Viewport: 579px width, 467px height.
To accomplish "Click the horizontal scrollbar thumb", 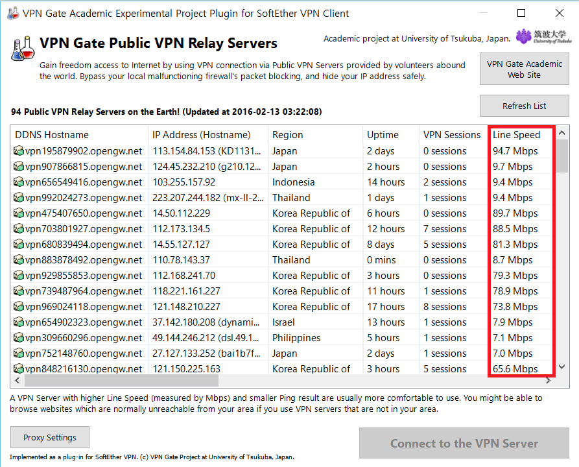I will [x=121, y=380].
